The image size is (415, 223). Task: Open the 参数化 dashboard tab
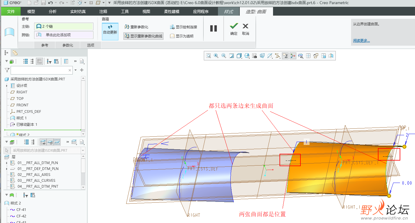pyautogui.click(x=68, y=45)
